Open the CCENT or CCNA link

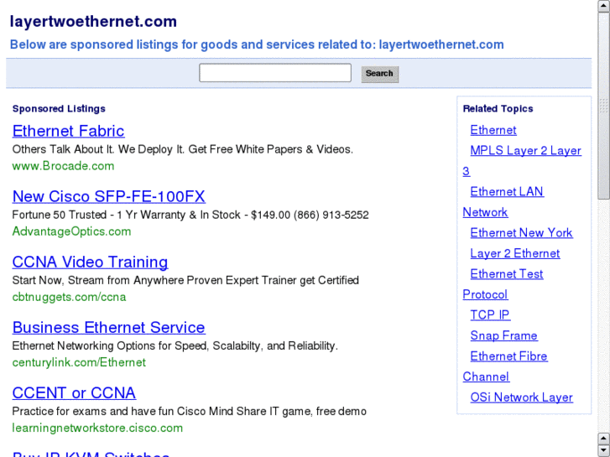coord(74,392)
